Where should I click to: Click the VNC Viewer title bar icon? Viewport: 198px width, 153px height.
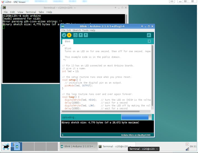coord(3,2)
